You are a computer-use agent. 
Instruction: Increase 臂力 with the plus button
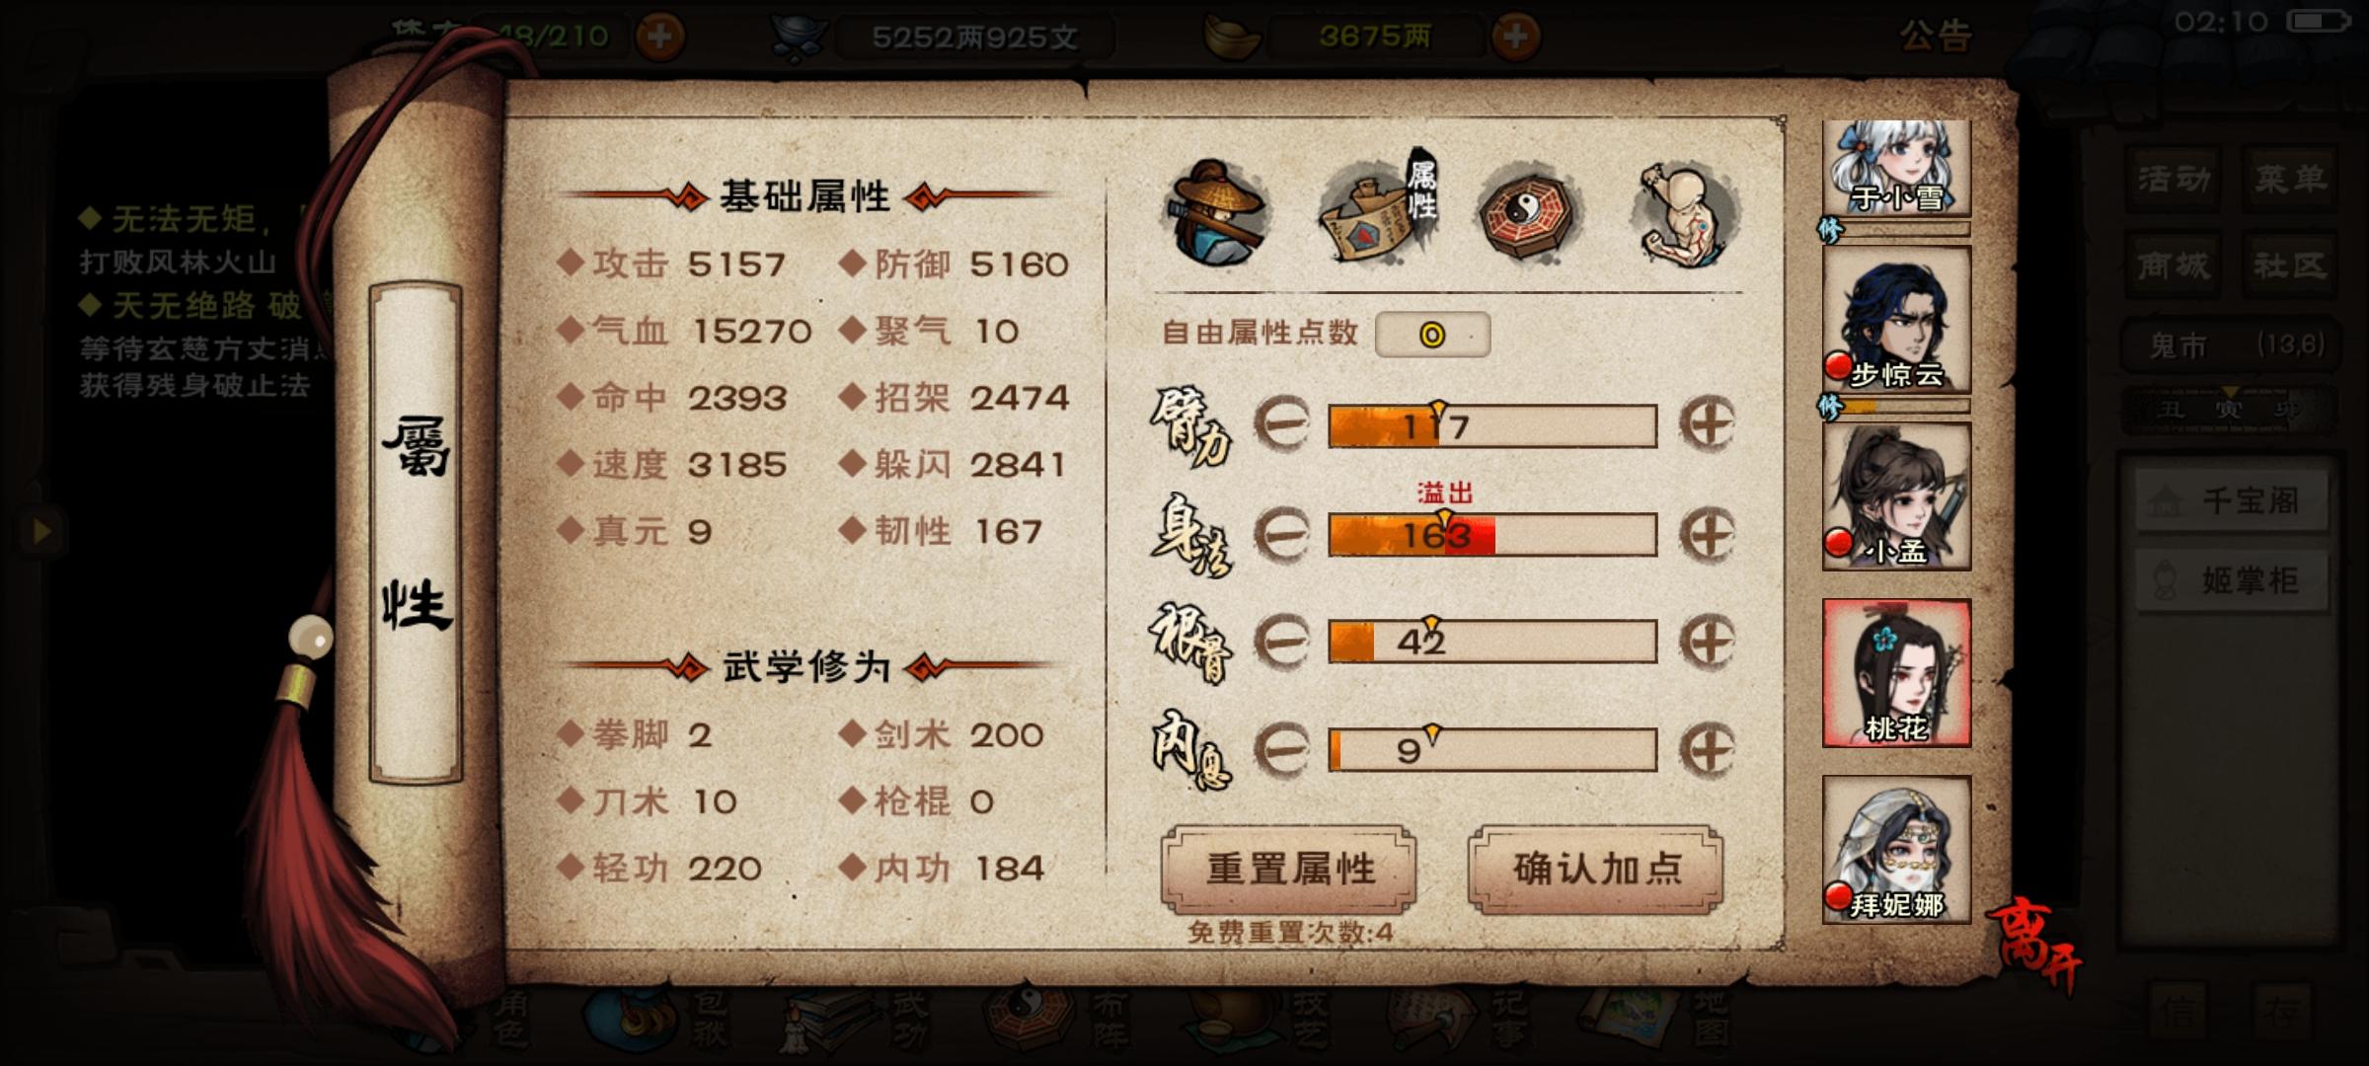click(1708, 425)
